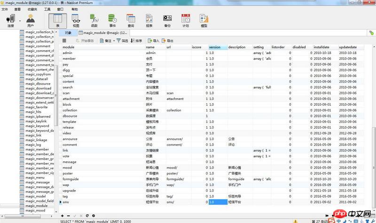Open the 报表 (Report) toolbar icon

point(149,21)
